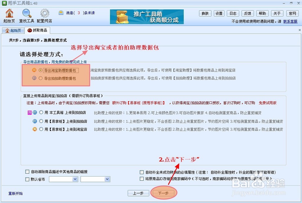Viewport: 302px width, 203px height.
Task: Click the red icon on the 抓取商品 tab
Action: pyautogui.click(x=30, y=30)
